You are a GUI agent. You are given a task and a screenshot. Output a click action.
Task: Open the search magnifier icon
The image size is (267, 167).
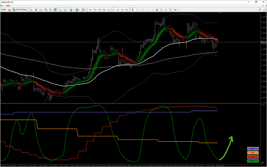coord(260,10)
